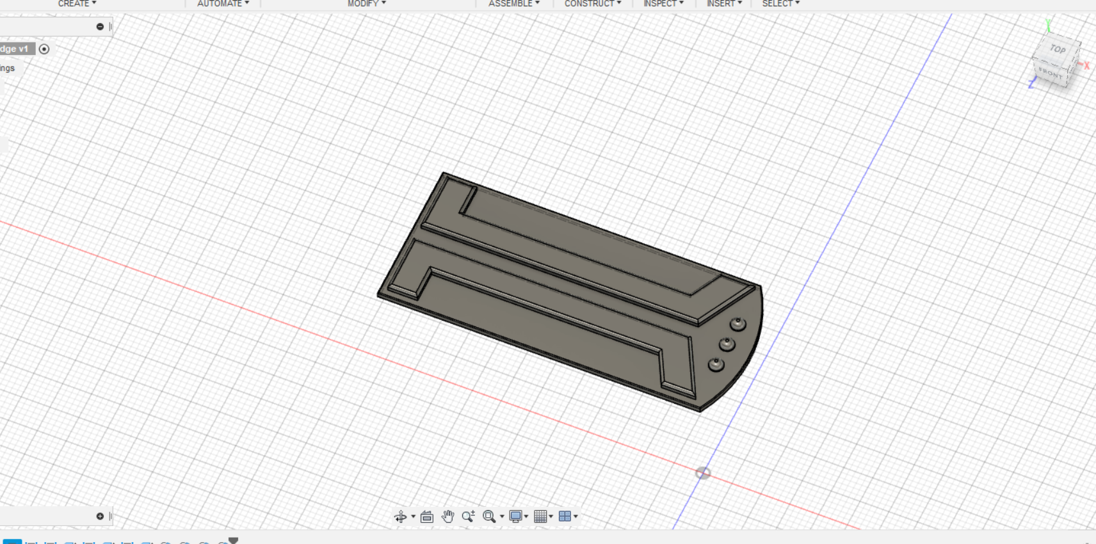Expand the Display Settings dropdown arrow
The height and width of the screenshot is (544, 1096).
coord(526,516)
